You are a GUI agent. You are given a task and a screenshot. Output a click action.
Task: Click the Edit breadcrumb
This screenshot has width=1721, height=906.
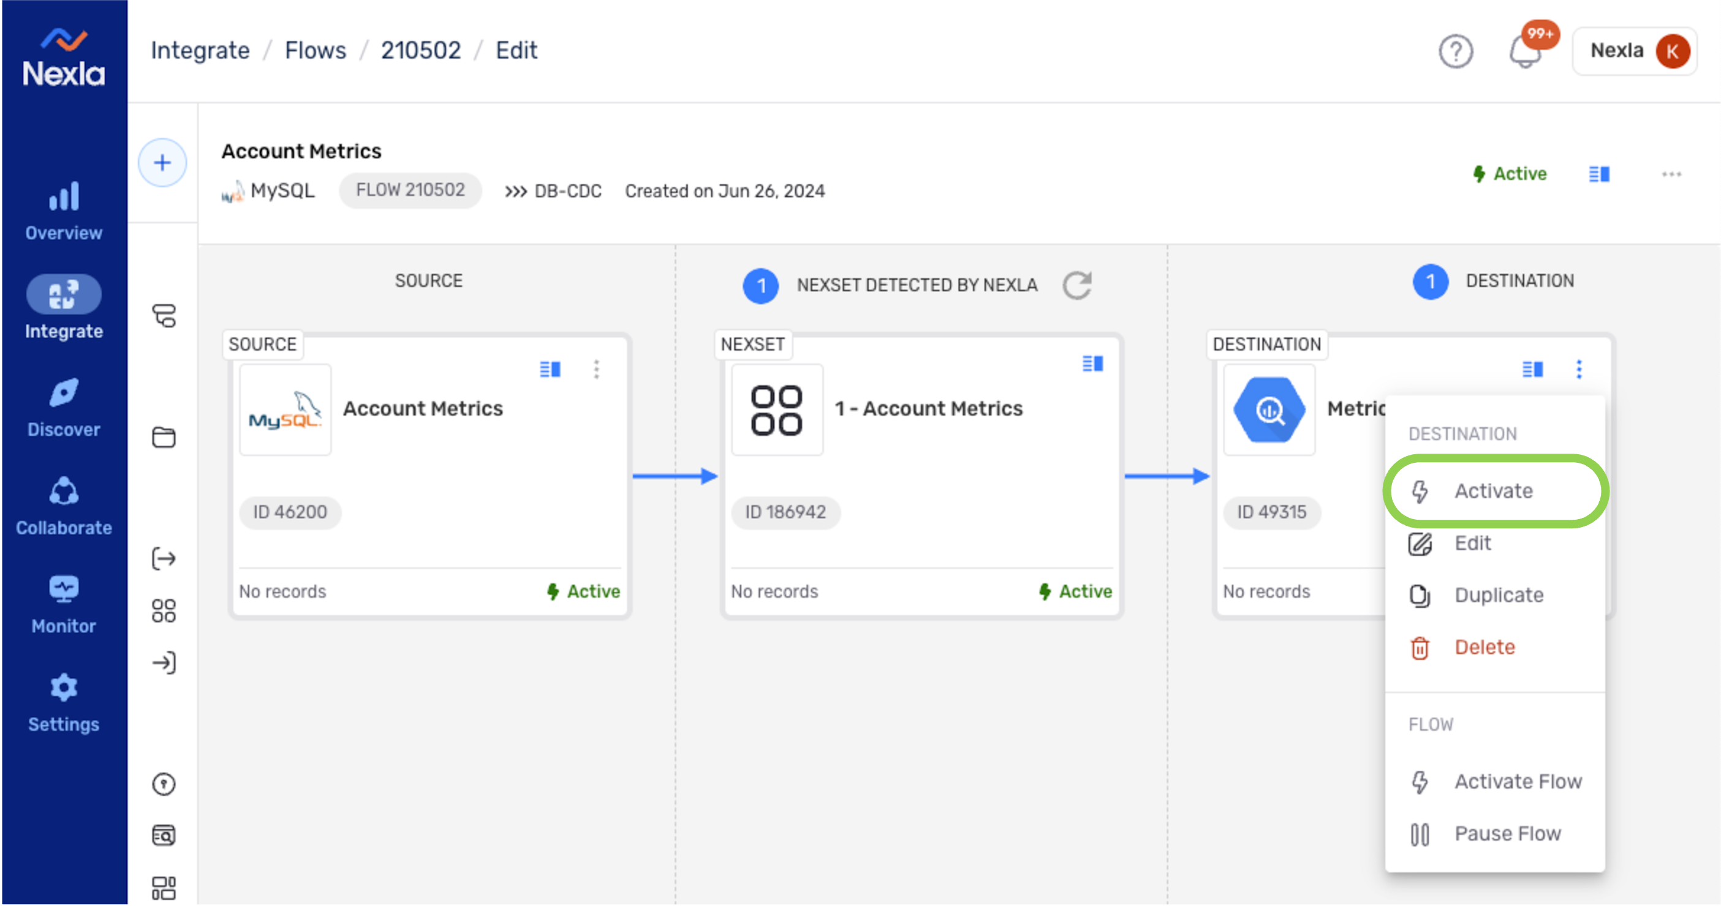[516, 51]
